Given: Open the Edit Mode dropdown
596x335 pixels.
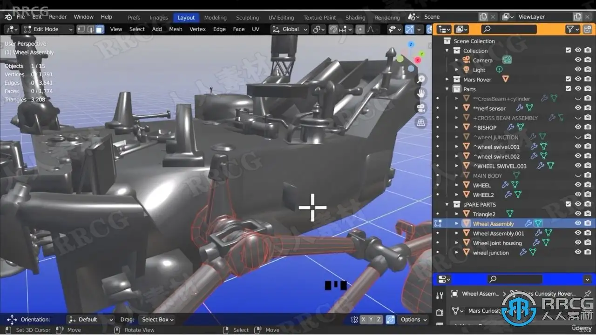Looking at the screenshot, I should tap(48, 29).
